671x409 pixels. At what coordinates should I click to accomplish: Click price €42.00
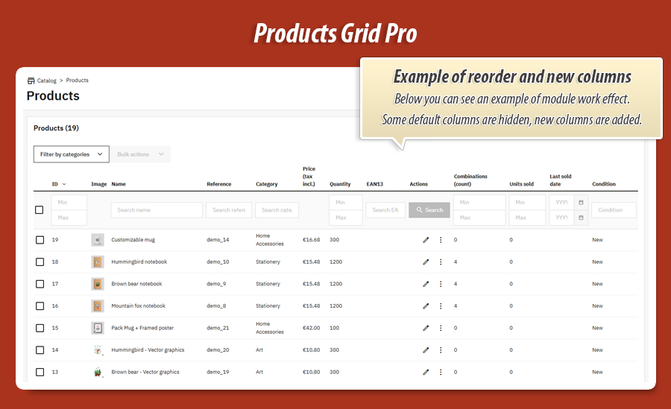point(311,328)
